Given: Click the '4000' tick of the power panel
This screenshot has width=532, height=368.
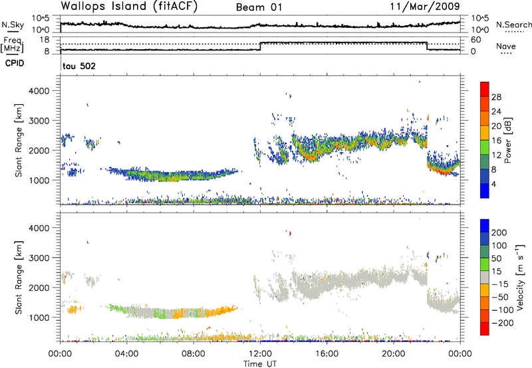Looking at the screenshot, I should [x=39, y=91].
